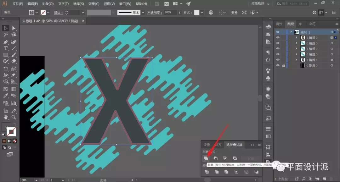Select the Perspective Grid tool
Image resolution: width=340 pixels, height=182 pixels.
pos(14,82)
